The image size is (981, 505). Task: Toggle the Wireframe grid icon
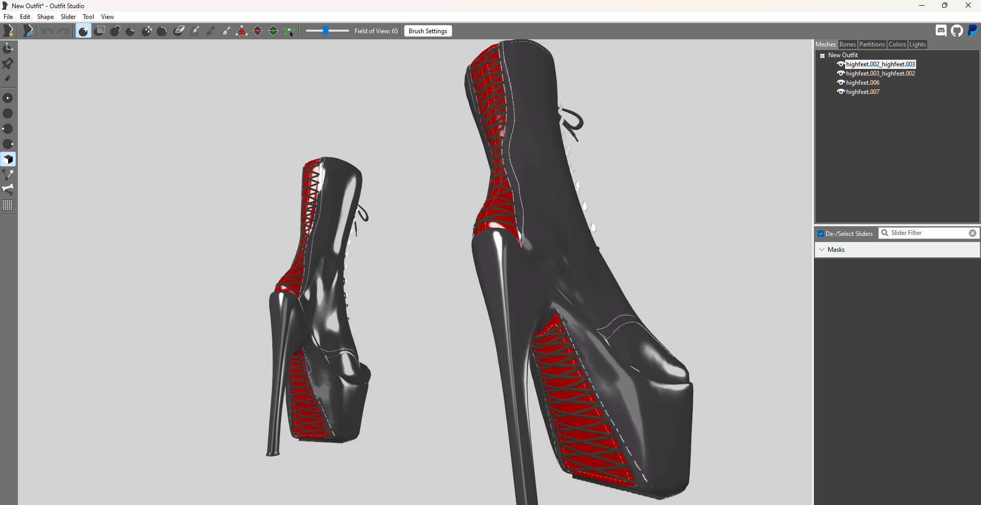tap(8, 205)
